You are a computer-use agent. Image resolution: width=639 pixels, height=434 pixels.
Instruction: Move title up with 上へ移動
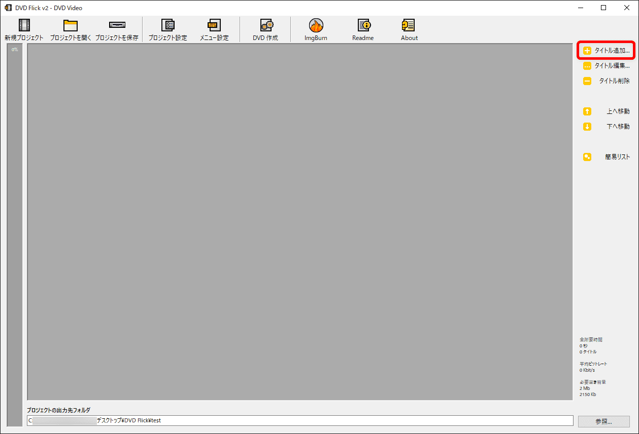[x=607, y=111]
